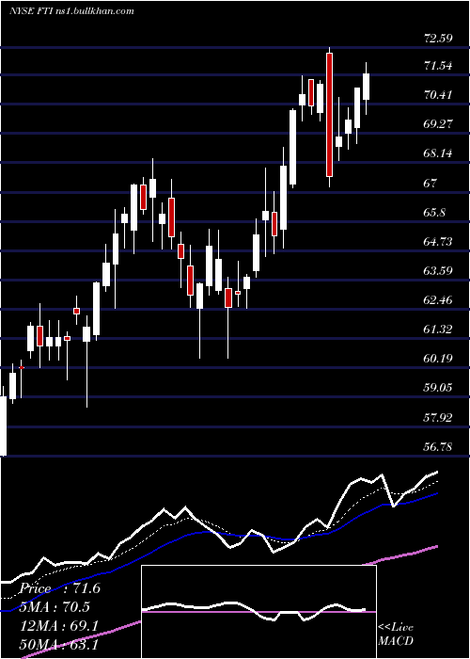
Task: Click the 62.46 price axis label
Action: pos(438,300)
